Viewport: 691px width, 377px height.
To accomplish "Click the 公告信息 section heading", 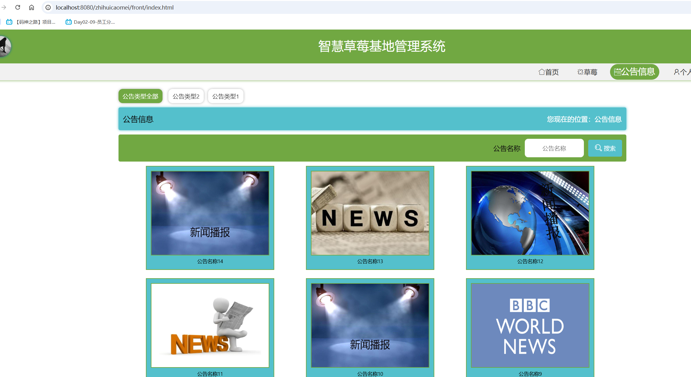I will (x=138, y=119).
